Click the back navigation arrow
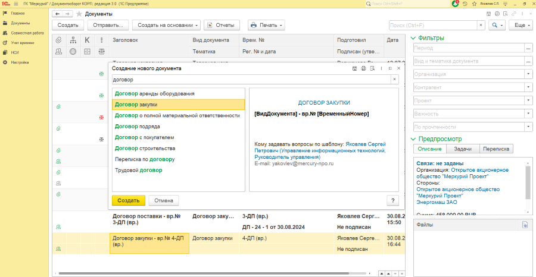 click(x=57, y=13)
